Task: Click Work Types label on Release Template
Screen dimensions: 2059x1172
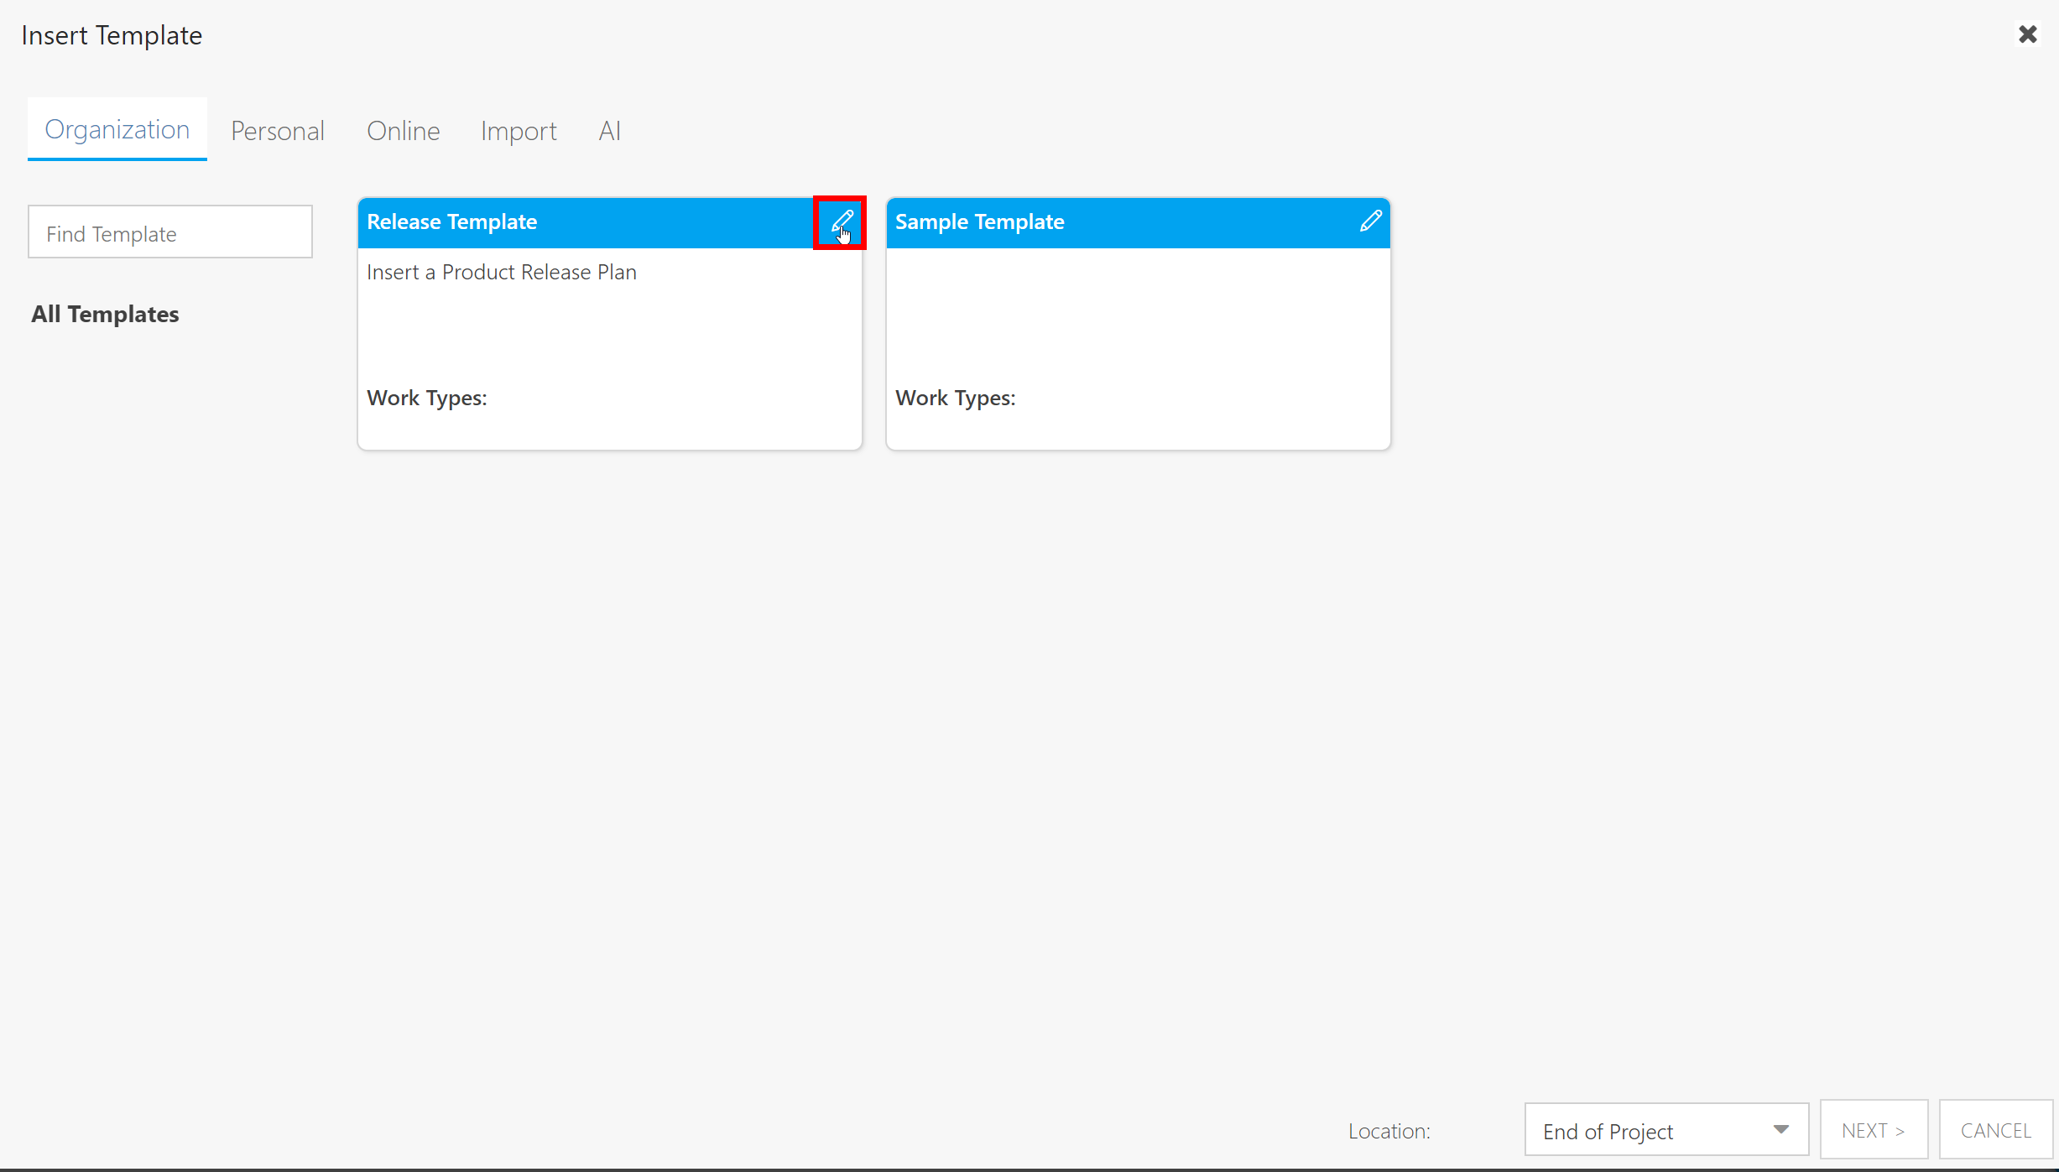Action: coord(427,398)
